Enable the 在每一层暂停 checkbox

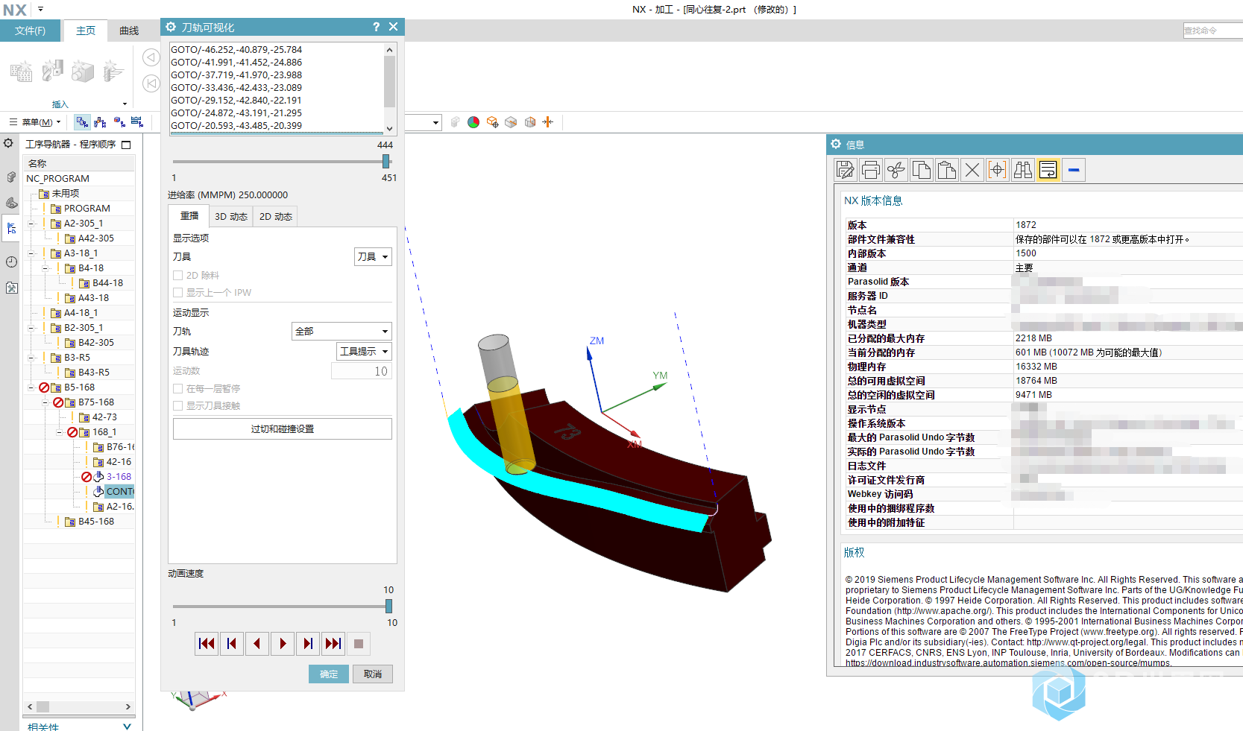coord(178,389)
